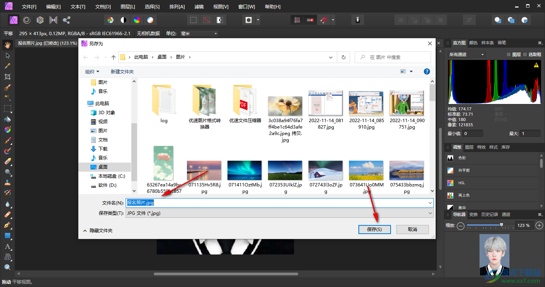This screenshot has width=545, height=287.
Task: Click the refresh icon beside the address bar
Action: (343, 57)
